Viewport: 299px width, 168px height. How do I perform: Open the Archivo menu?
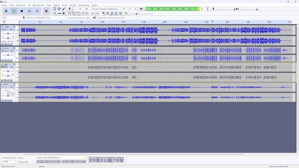coord(4,5)
